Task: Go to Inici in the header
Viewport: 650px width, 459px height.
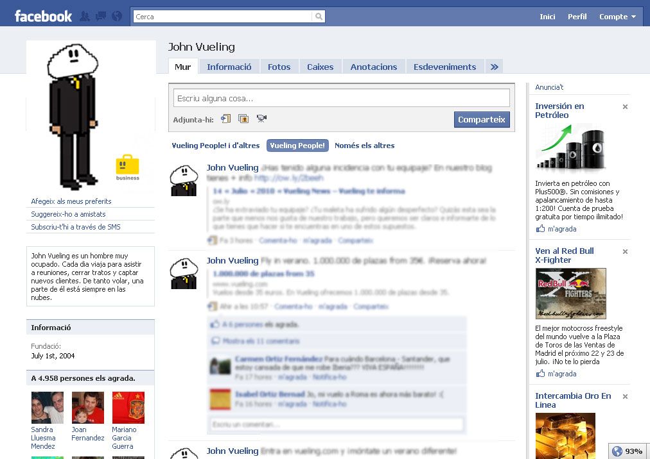Action: [547, 17]
